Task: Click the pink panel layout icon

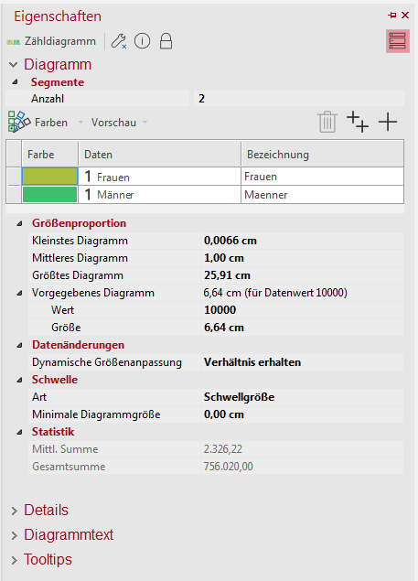Action: click(x=398, y=41)
